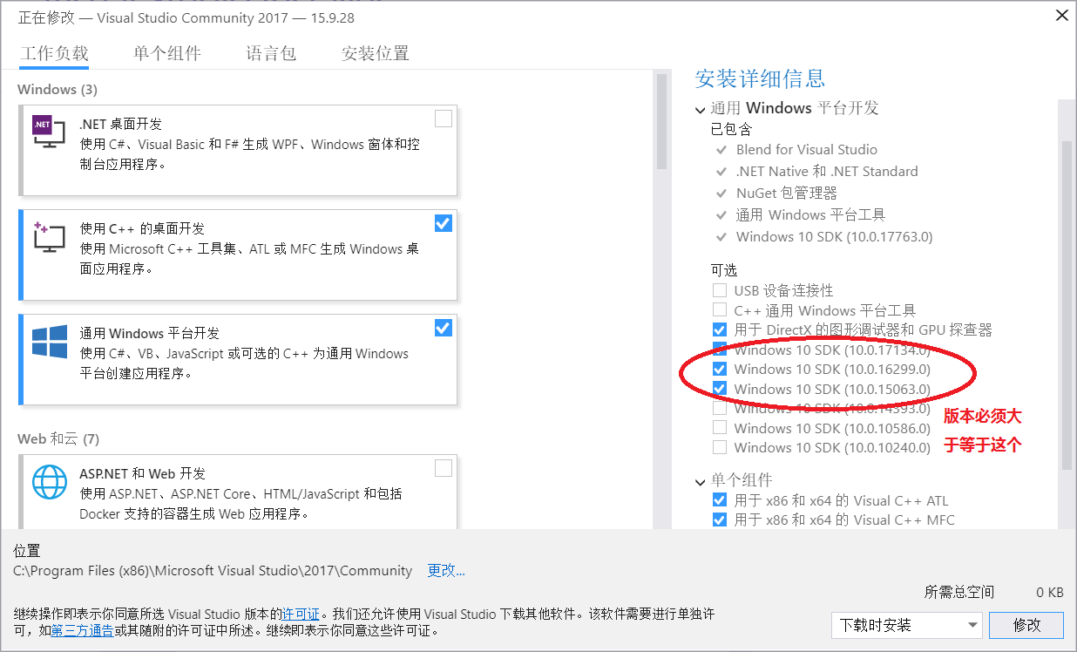Check the USB 设备连接性 option
The image size is (1077, 652).
tap(720, 290)
